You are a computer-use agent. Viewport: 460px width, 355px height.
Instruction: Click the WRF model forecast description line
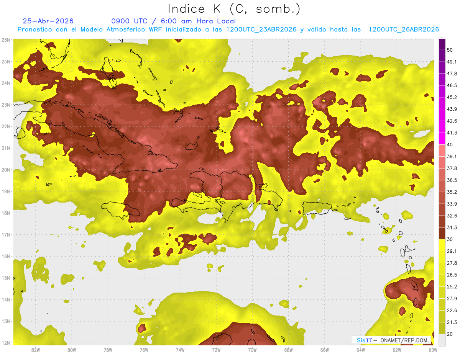(x=228, y=29)
